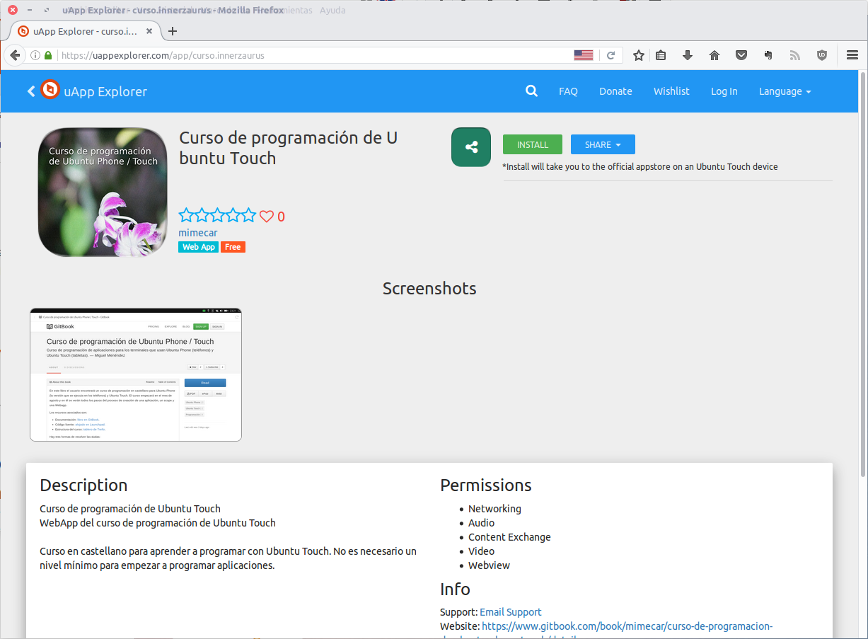This screenshot has height=639, width=868.
Task: Click the app icon with orchid flower
Action: click(103, 192)
